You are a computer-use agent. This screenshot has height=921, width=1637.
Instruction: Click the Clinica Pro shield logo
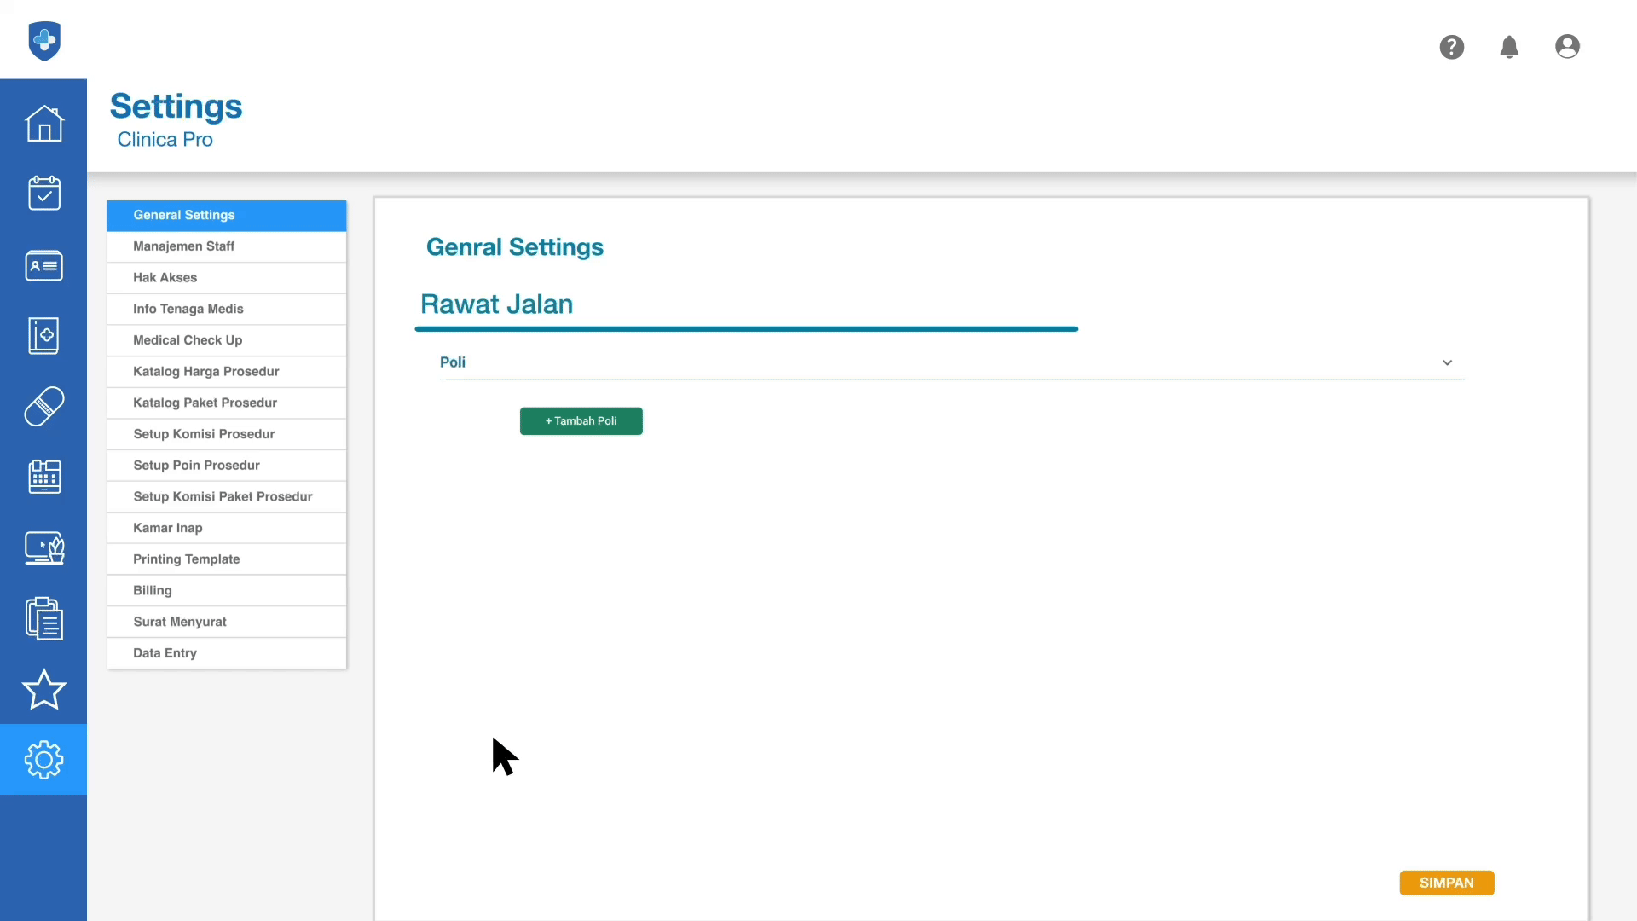tap(44, 41)
